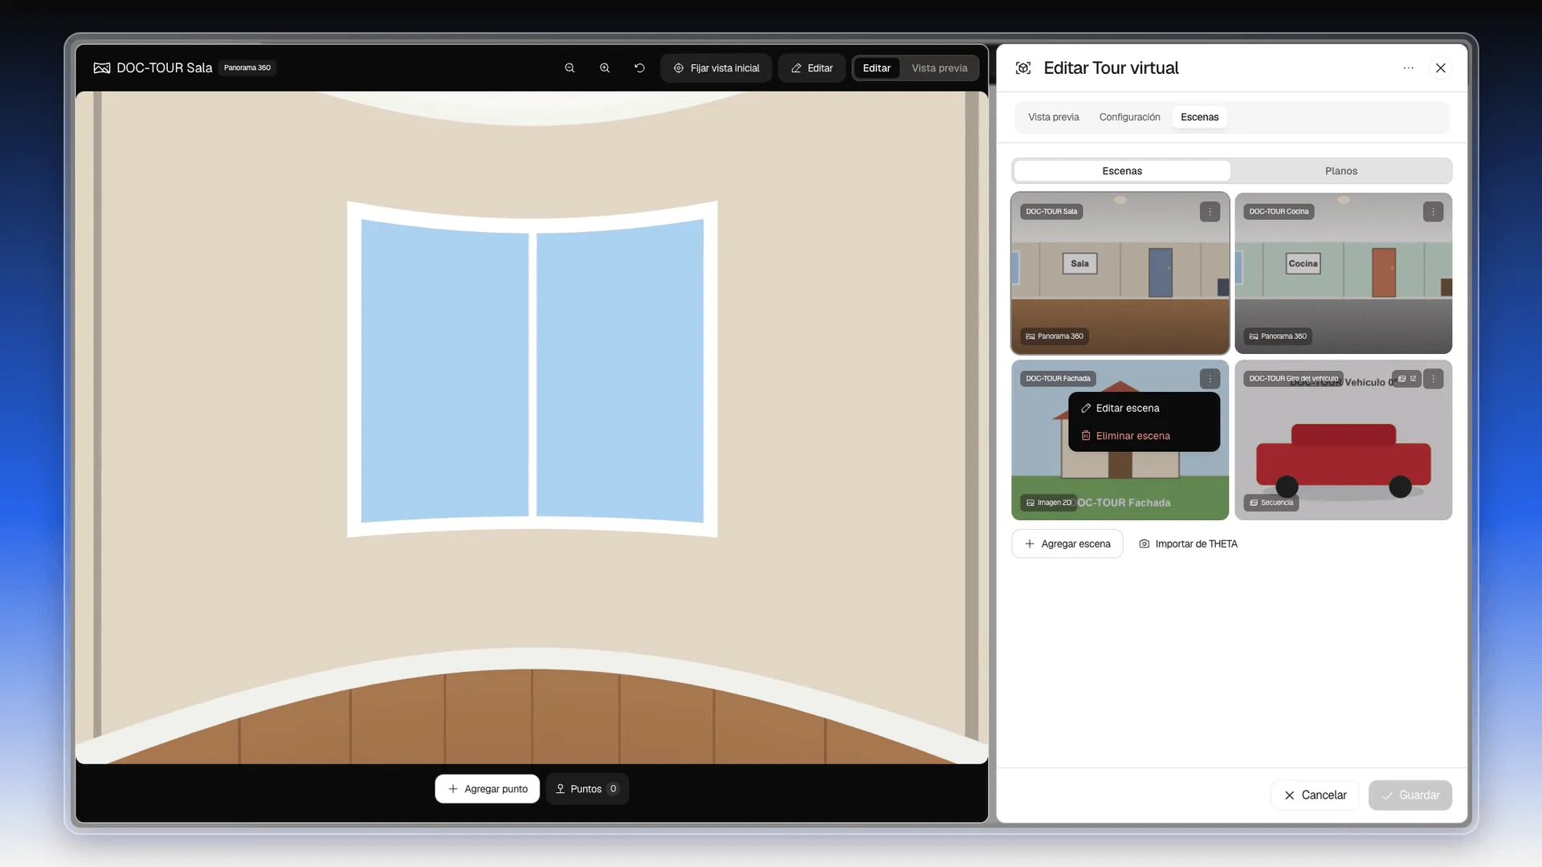
Task: Open the Vista previa tab in the panel
Action: click(x=1053, y=117)
